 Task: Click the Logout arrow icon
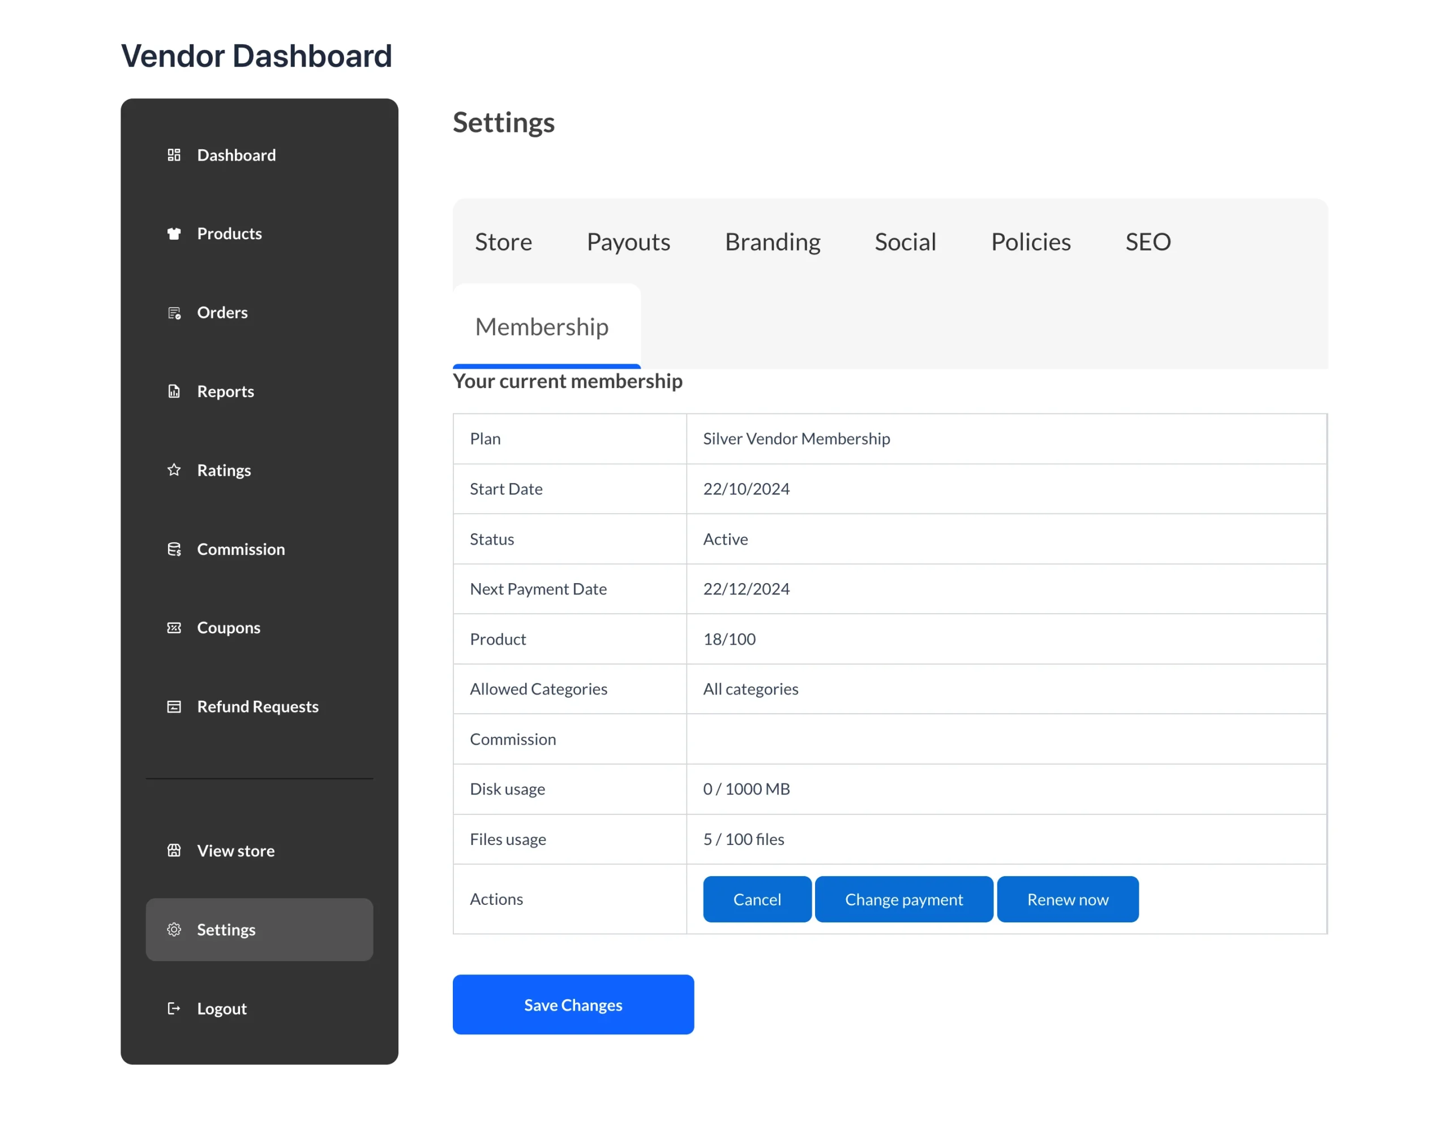174,1008
